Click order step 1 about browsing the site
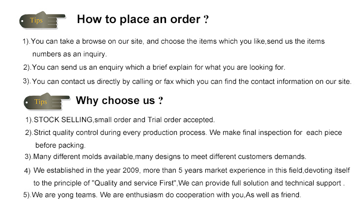362x209 pixels. [x=173, y=41]
